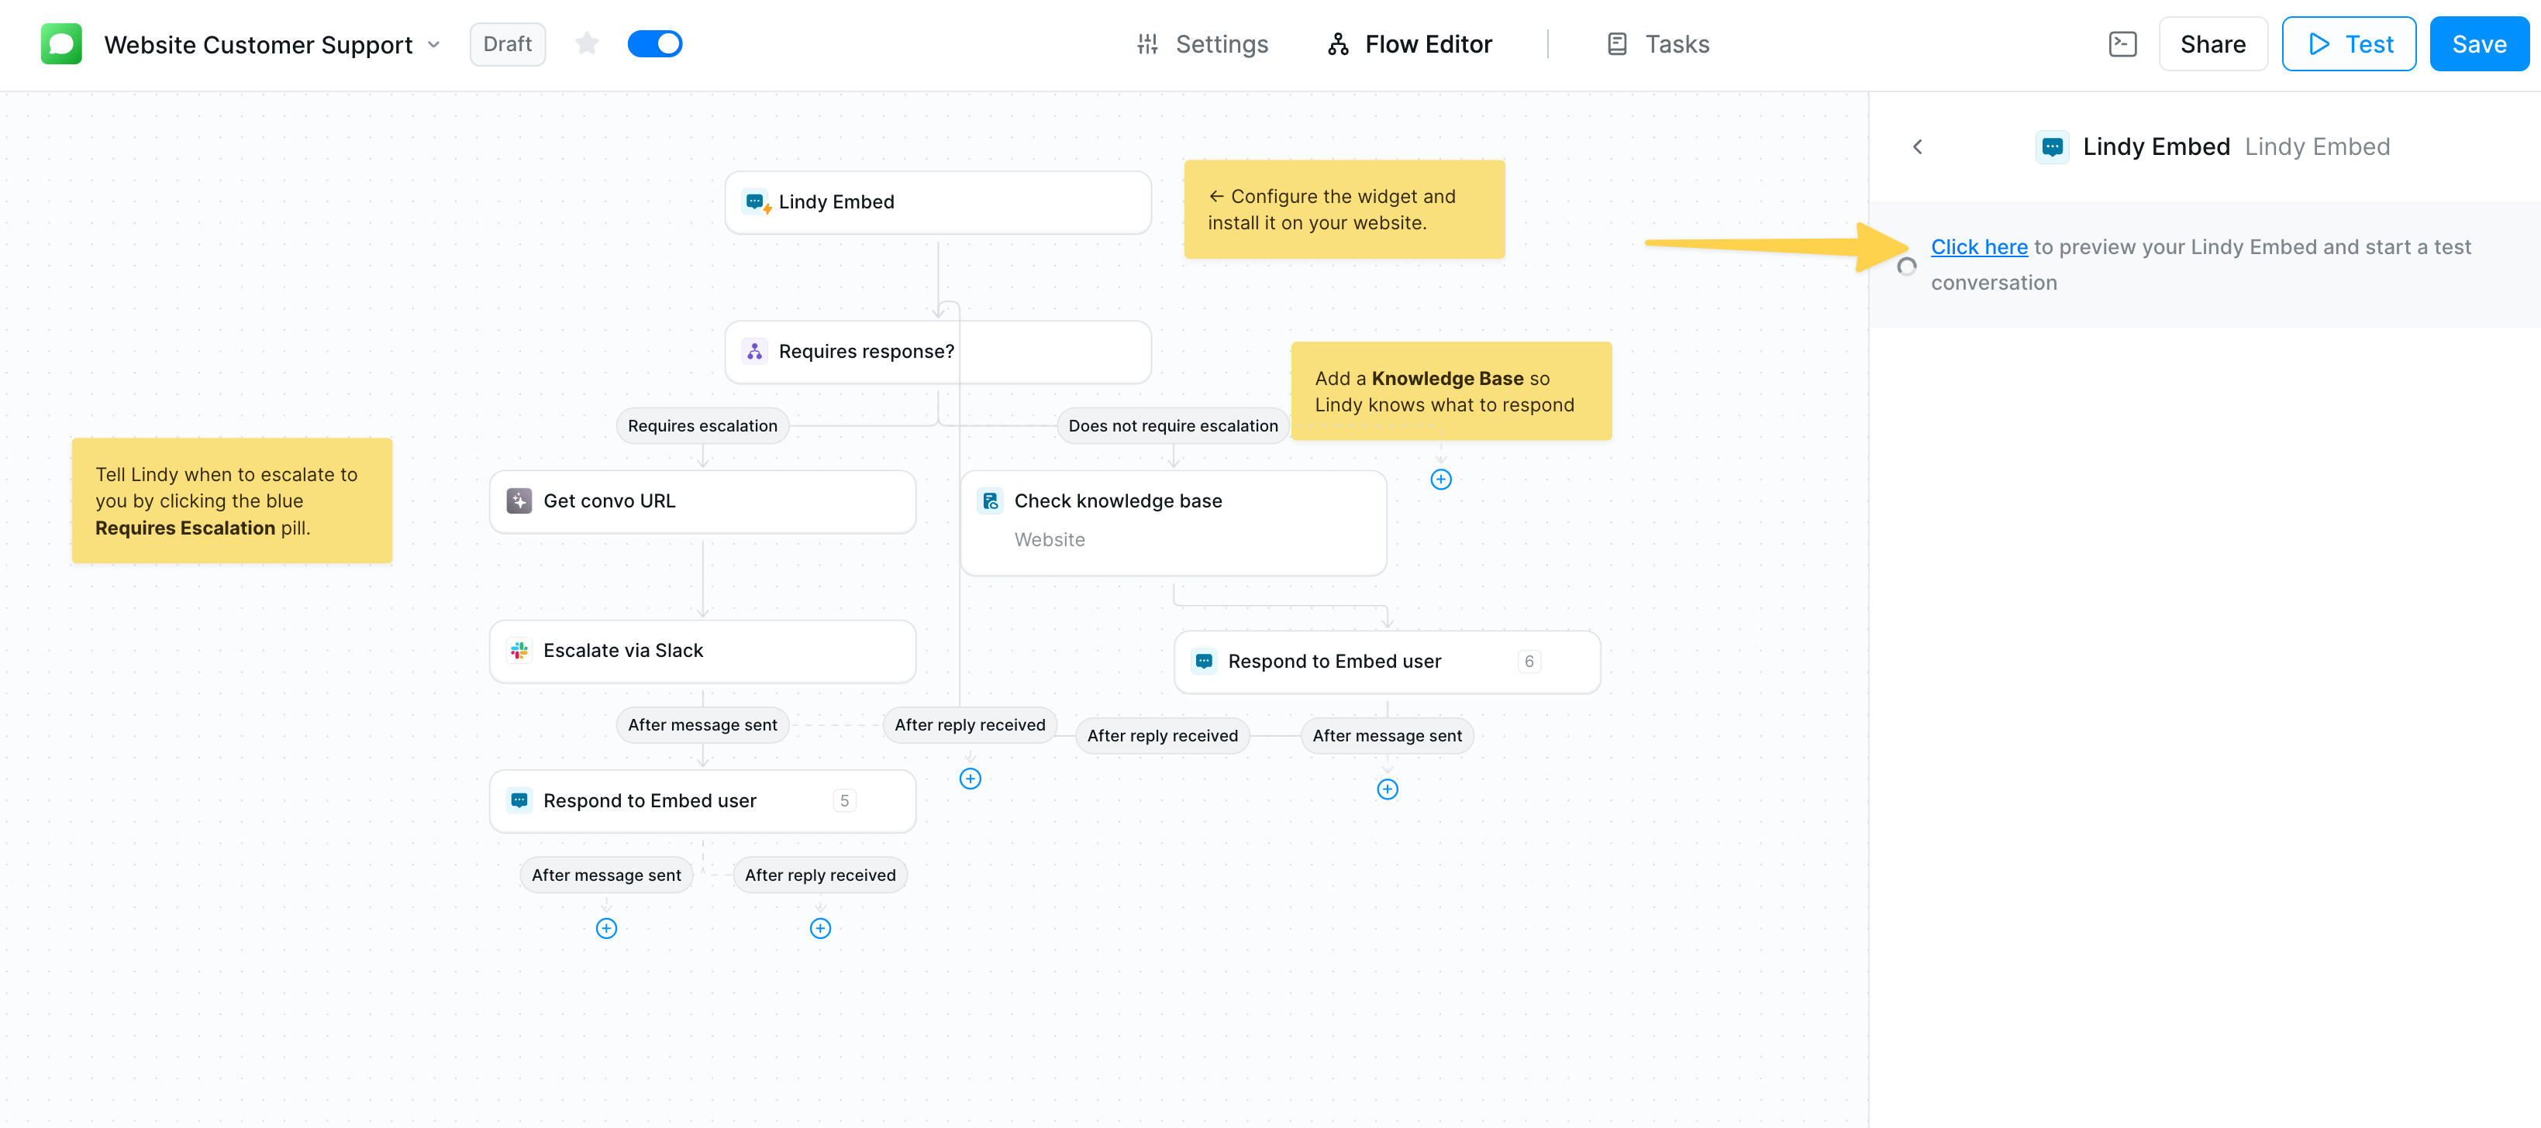Click the Requires response condition icon
This screenshot has height=1128, width=2541.
point(754,351)
